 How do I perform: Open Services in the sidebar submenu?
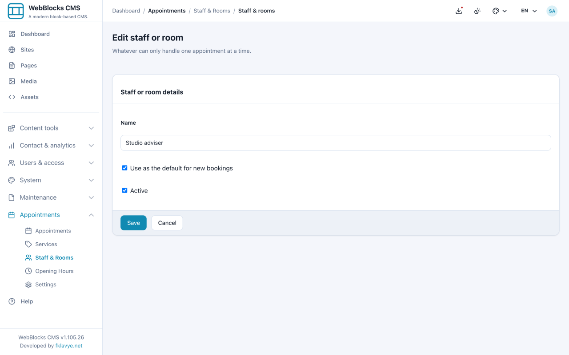(46, 244)
